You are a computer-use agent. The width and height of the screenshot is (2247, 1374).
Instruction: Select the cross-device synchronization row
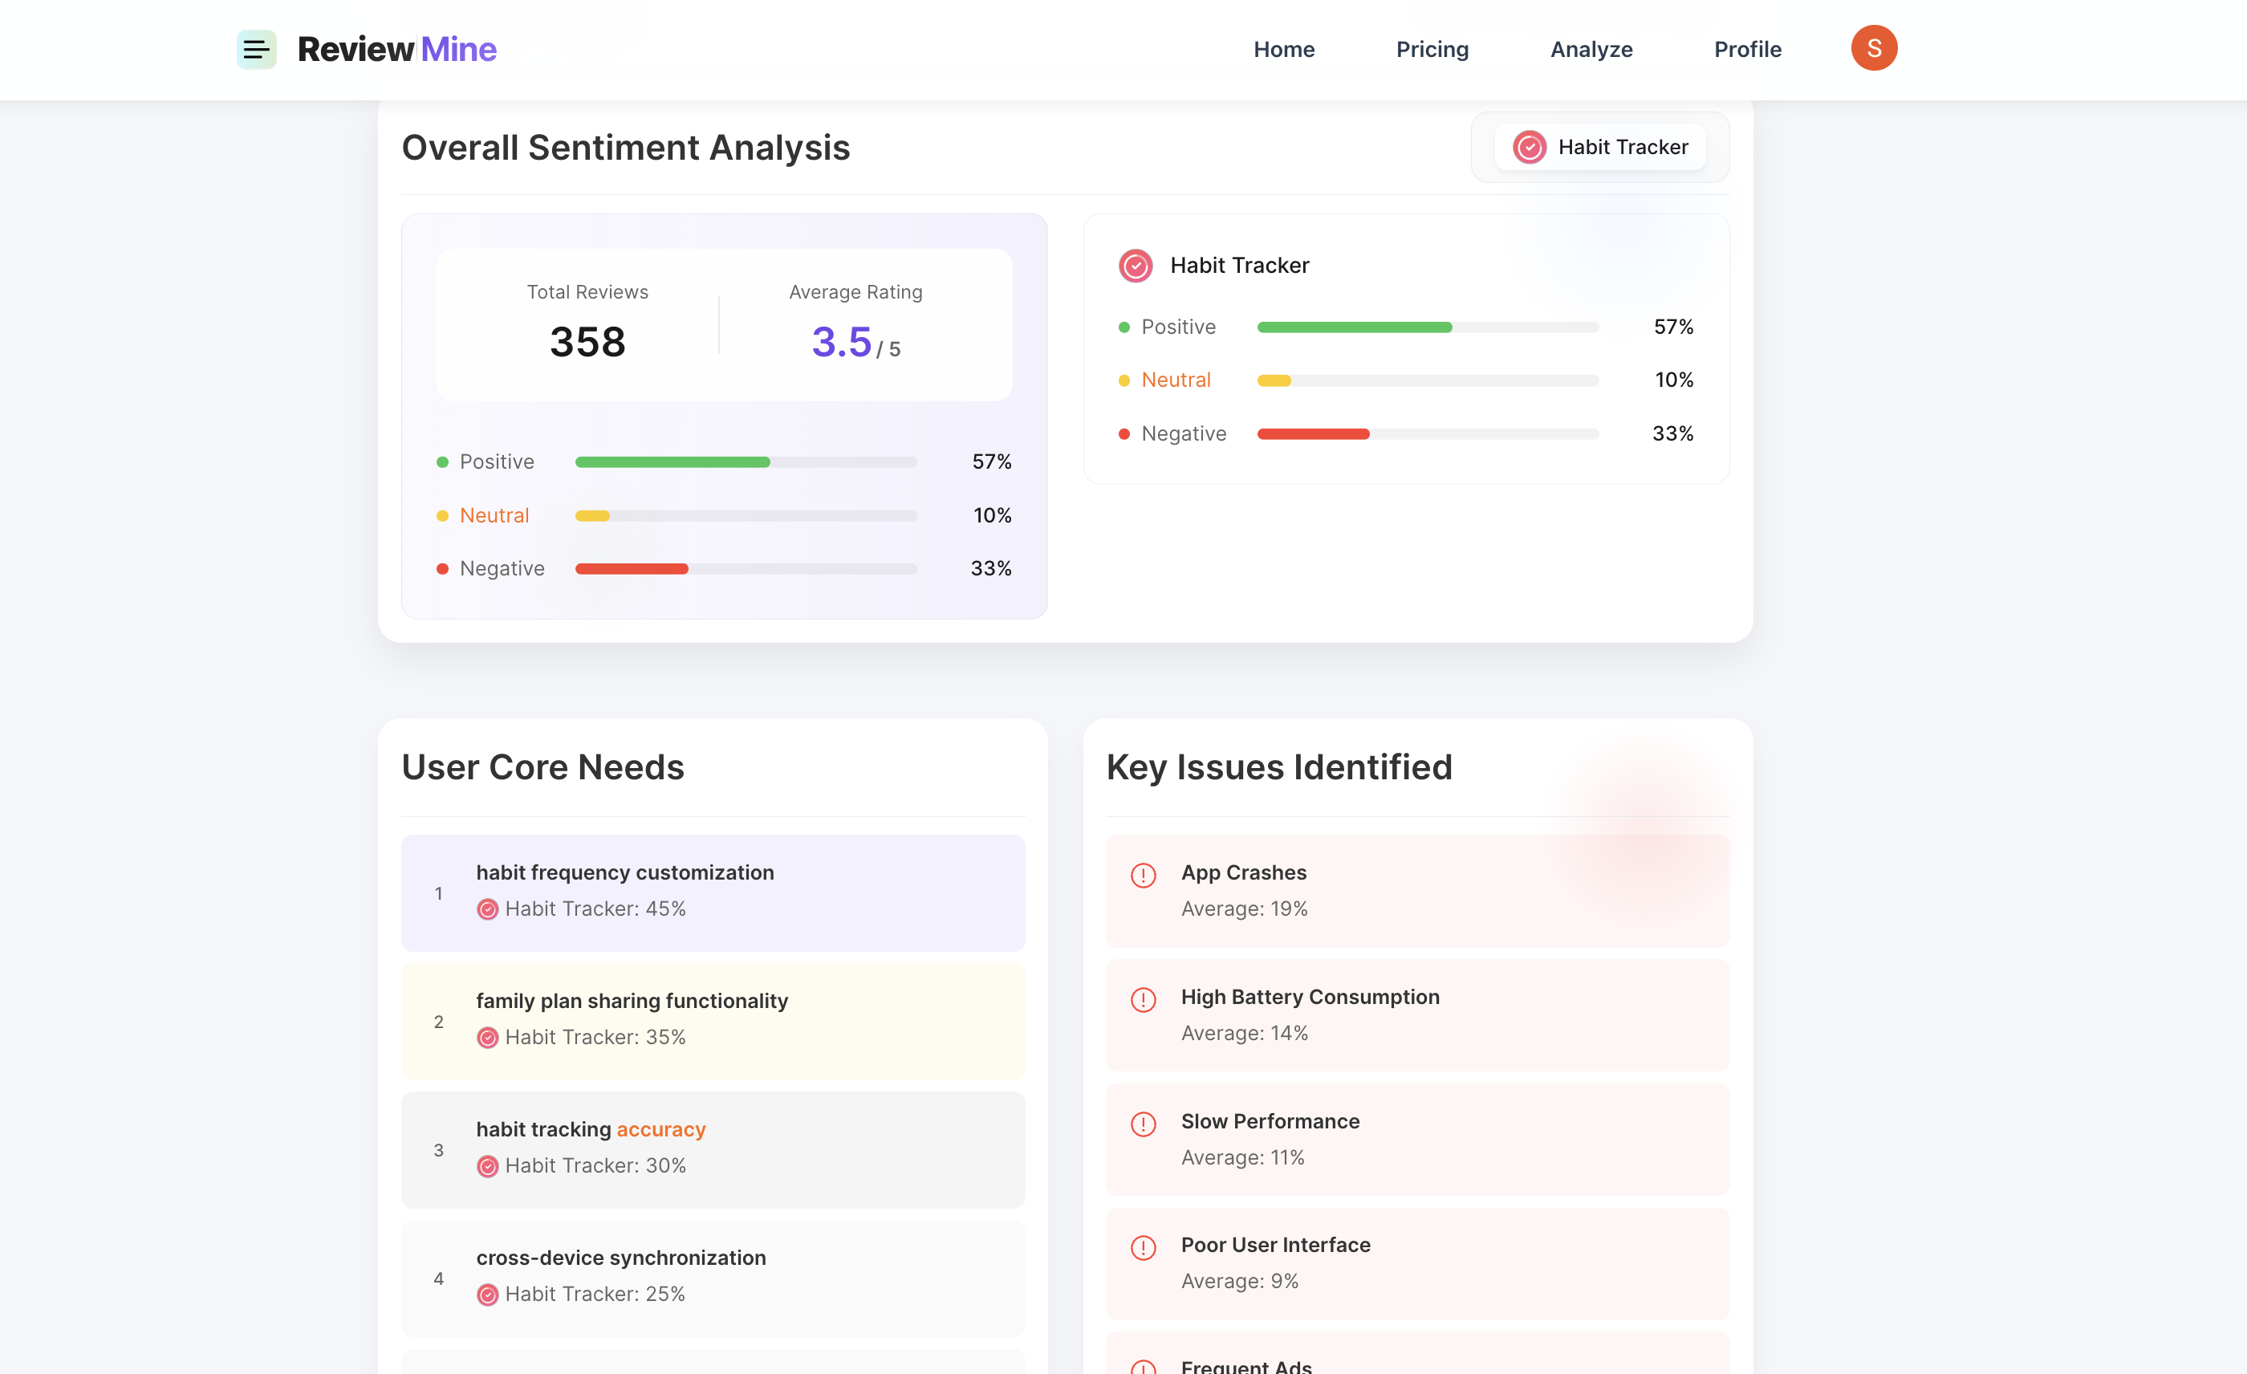tap(713, 1278)
